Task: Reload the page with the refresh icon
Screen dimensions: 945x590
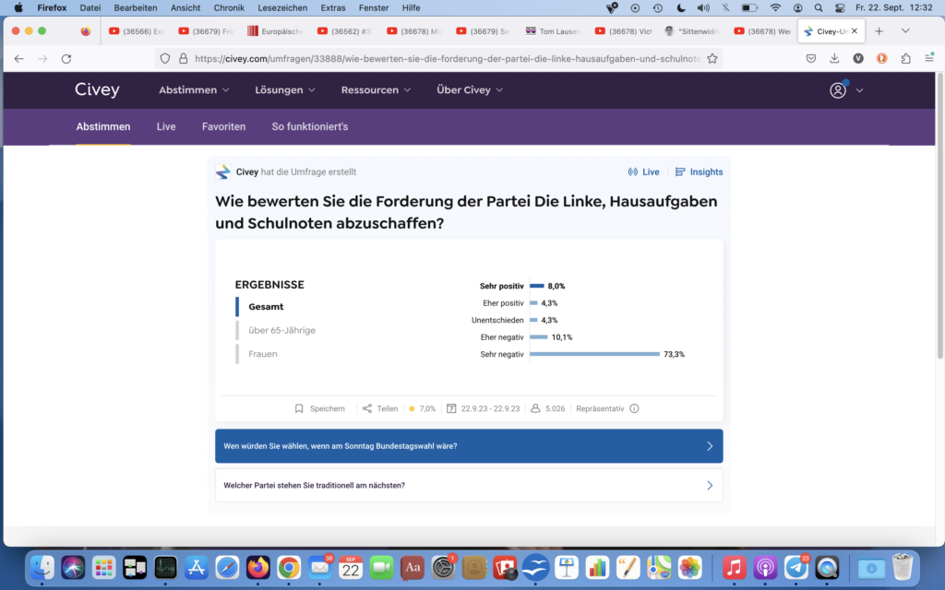Action: pyautogui.click(x=66, y=58)
